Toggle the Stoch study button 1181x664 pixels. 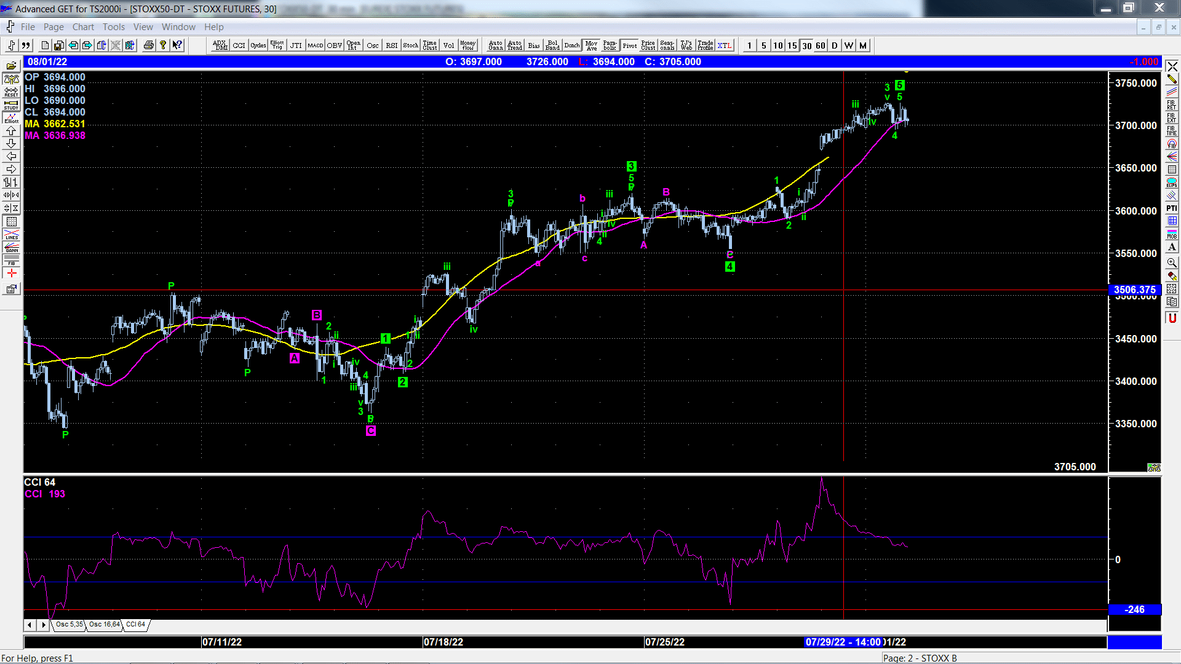410,45
